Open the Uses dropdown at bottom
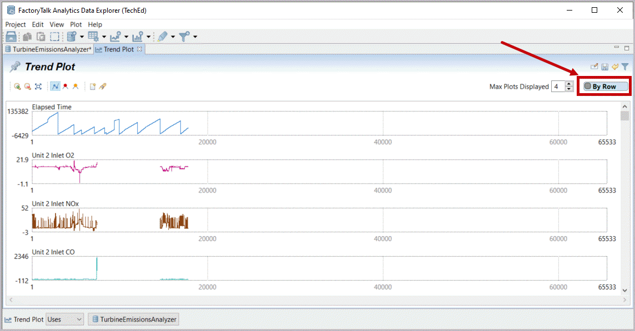The width and height of the screenshot is (635, 331). (64, 319)
